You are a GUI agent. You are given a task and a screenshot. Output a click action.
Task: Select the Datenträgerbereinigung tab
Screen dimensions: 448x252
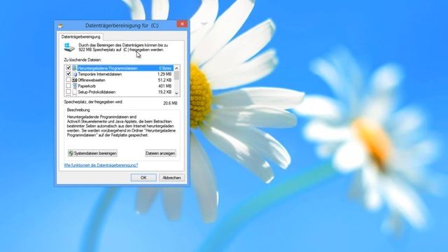pos(81,37)
